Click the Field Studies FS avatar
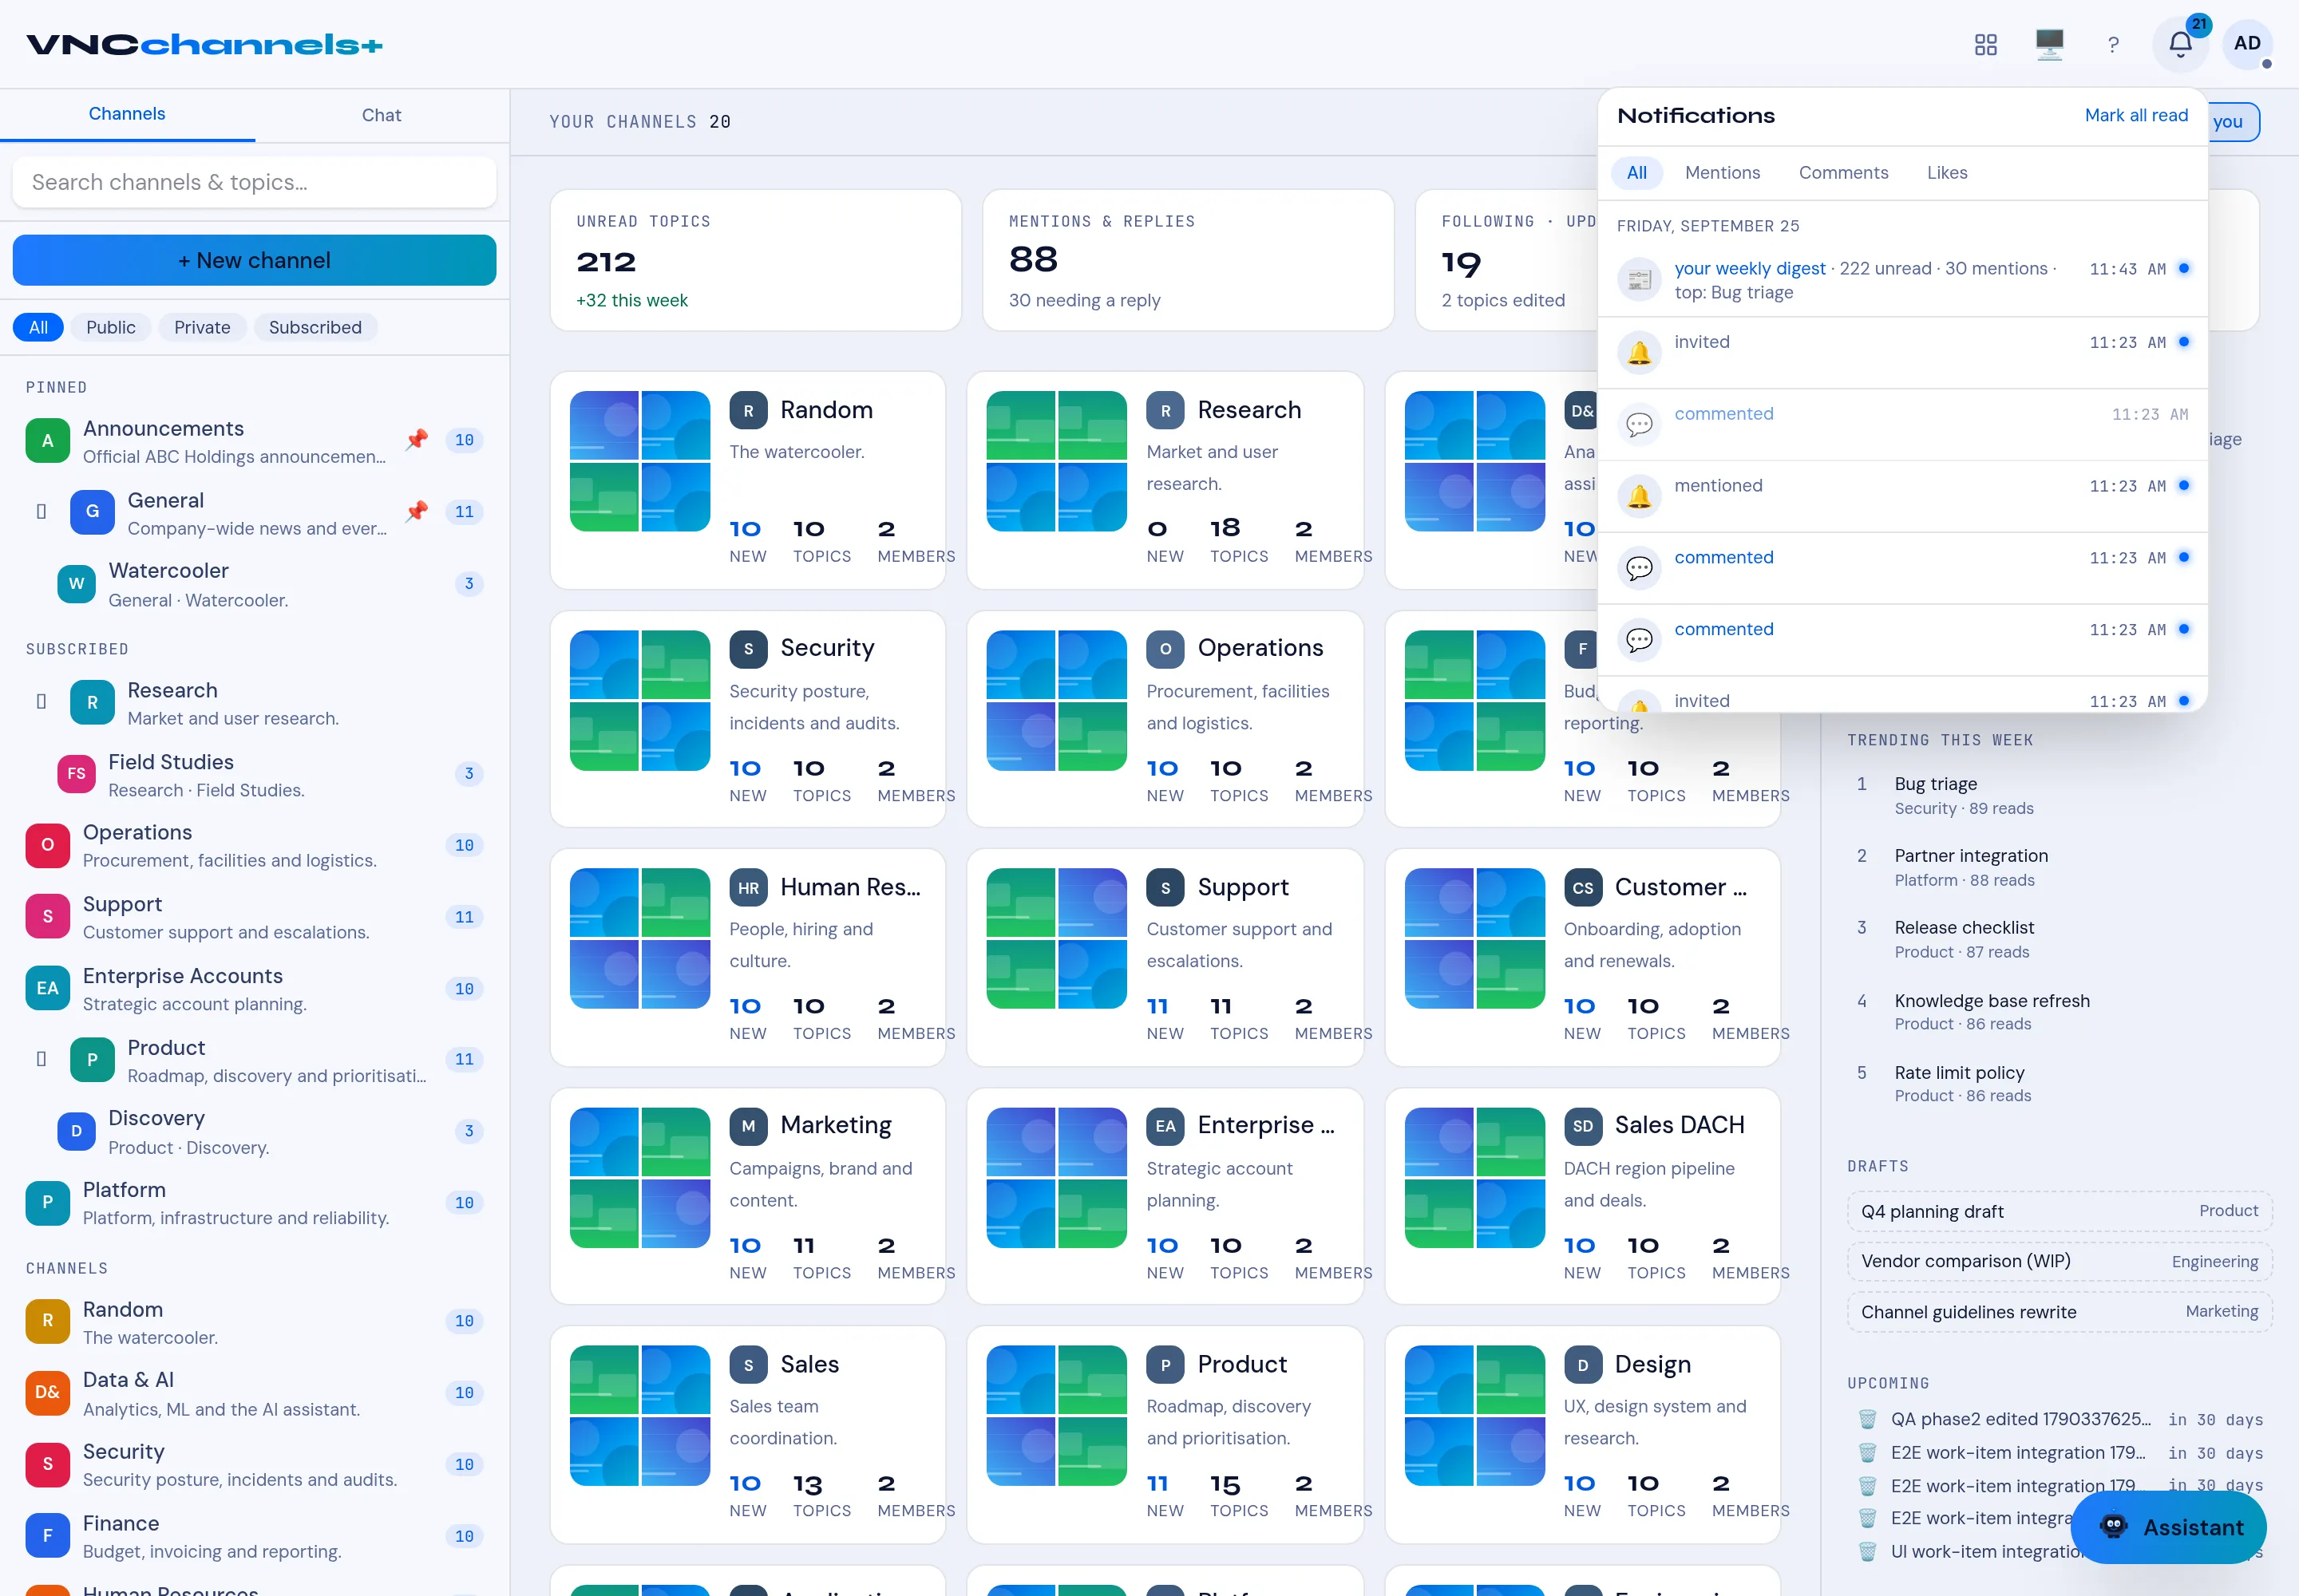 pos(76,774)
